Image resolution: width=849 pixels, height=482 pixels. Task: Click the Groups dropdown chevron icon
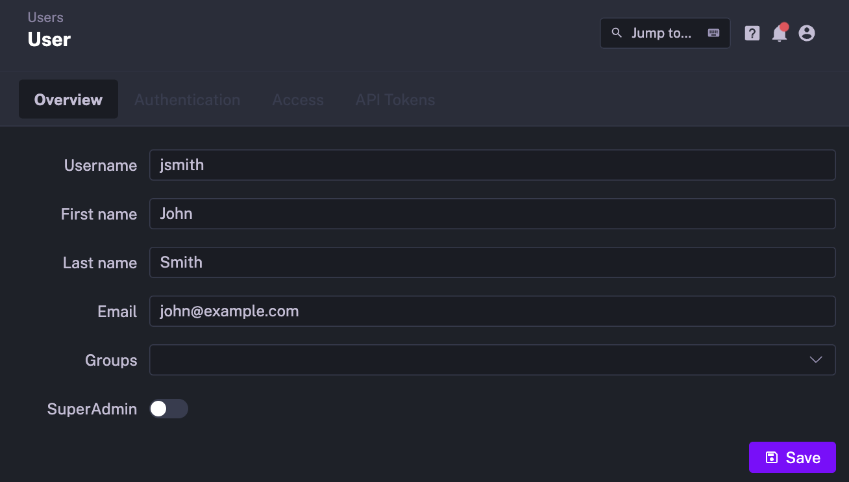pyautogui.click(x=817, y=359)
